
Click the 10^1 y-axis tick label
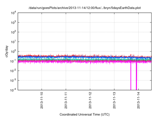click(x=13, y=42)
